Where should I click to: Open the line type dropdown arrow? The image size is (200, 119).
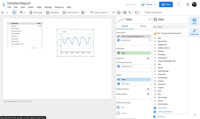pyautogui.click(x=133, y=13)
